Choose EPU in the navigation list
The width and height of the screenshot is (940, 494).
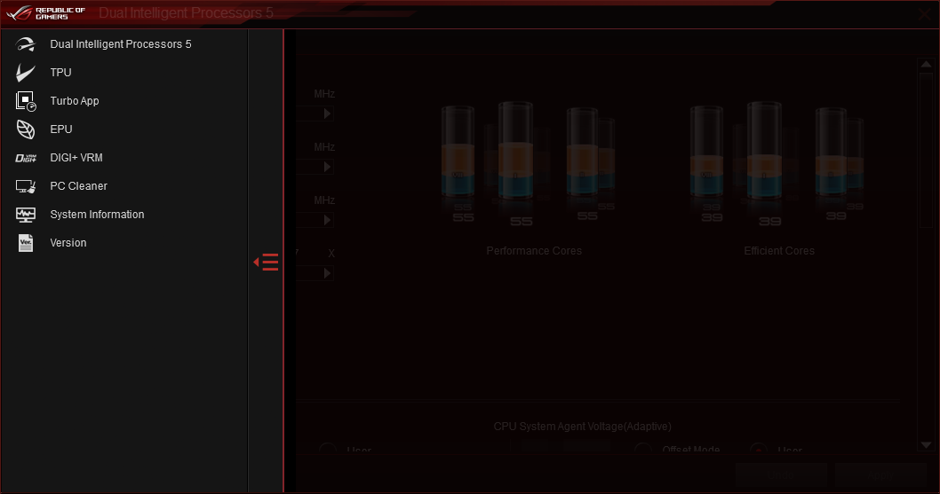coord(61,129)
